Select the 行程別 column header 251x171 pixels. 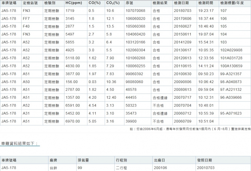point(121,160)
